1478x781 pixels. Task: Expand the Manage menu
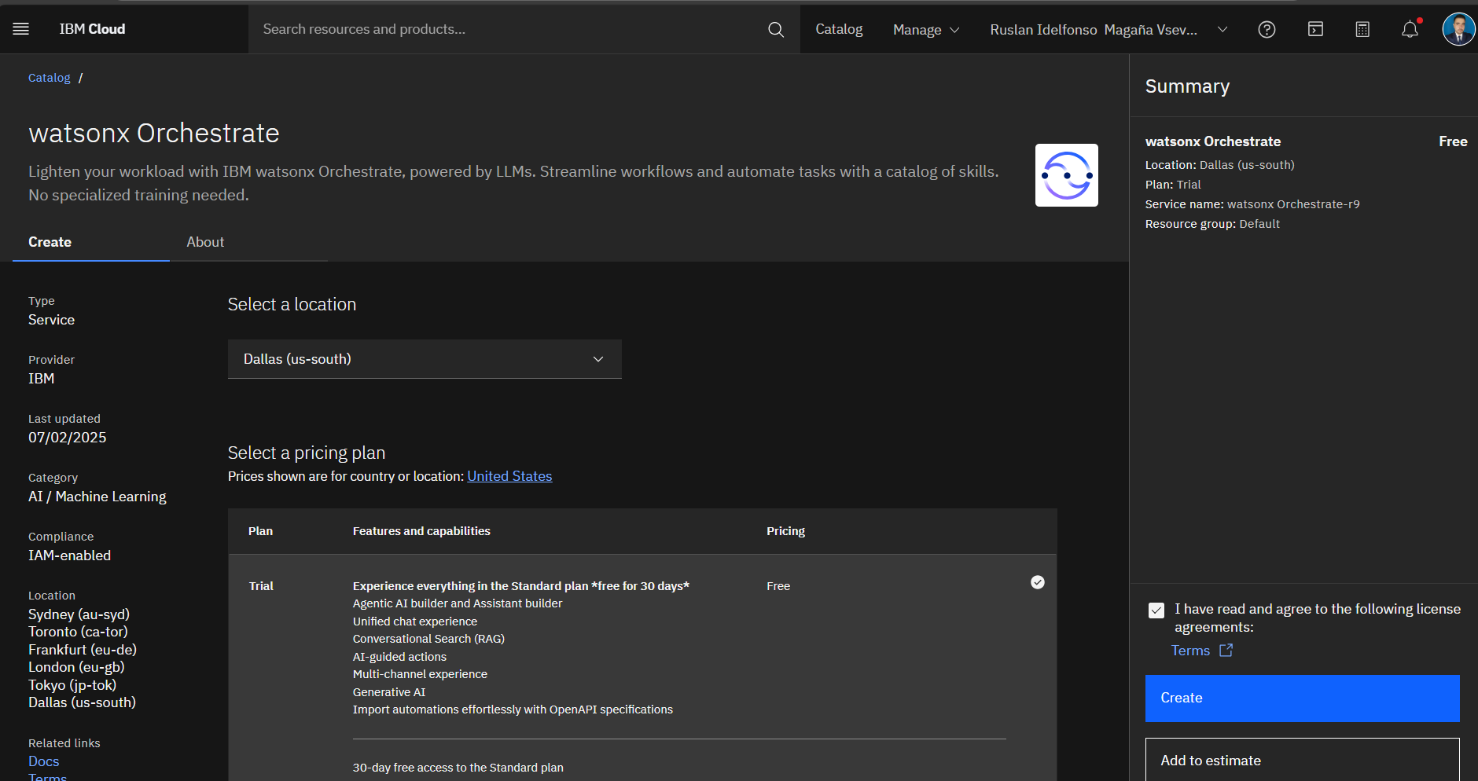point(925,29)
